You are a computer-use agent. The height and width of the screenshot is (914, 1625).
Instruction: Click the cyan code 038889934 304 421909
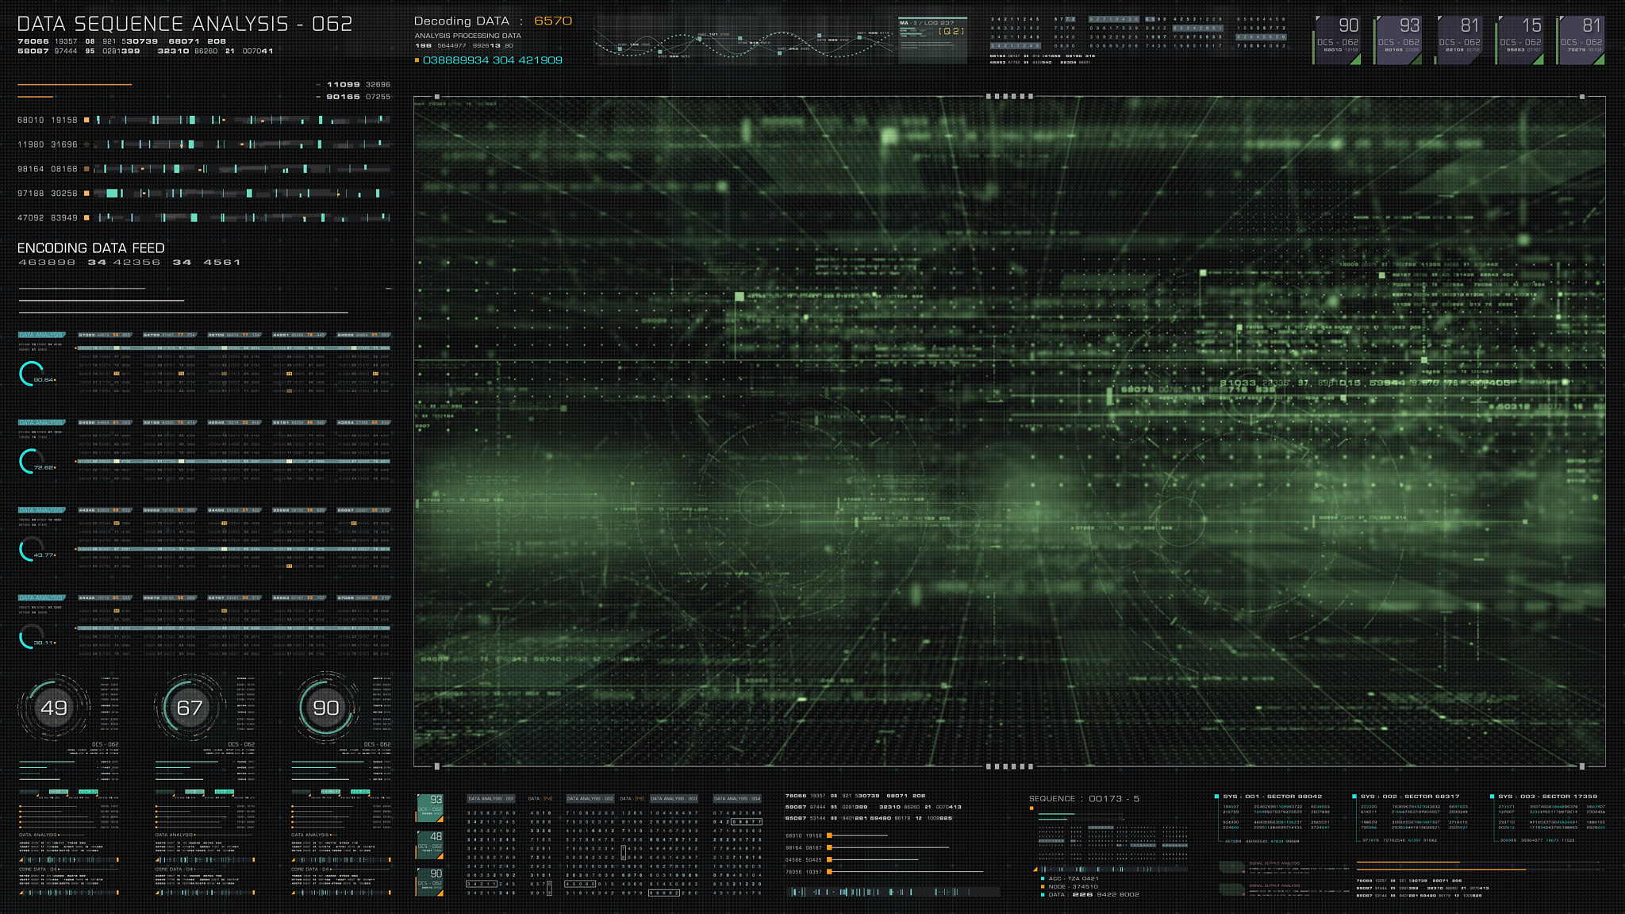coord(492,60)
